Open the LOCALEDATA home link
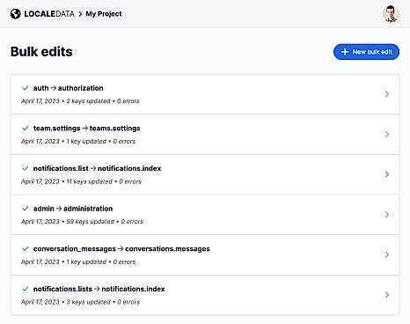This screenshot has width=410, height=324. 42,14
